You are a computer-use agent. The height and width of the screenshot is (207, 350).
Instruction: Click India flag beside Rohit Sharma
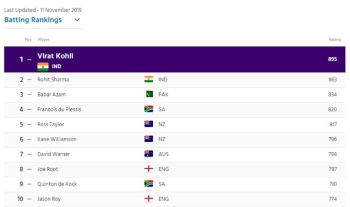tap(149, 79)
